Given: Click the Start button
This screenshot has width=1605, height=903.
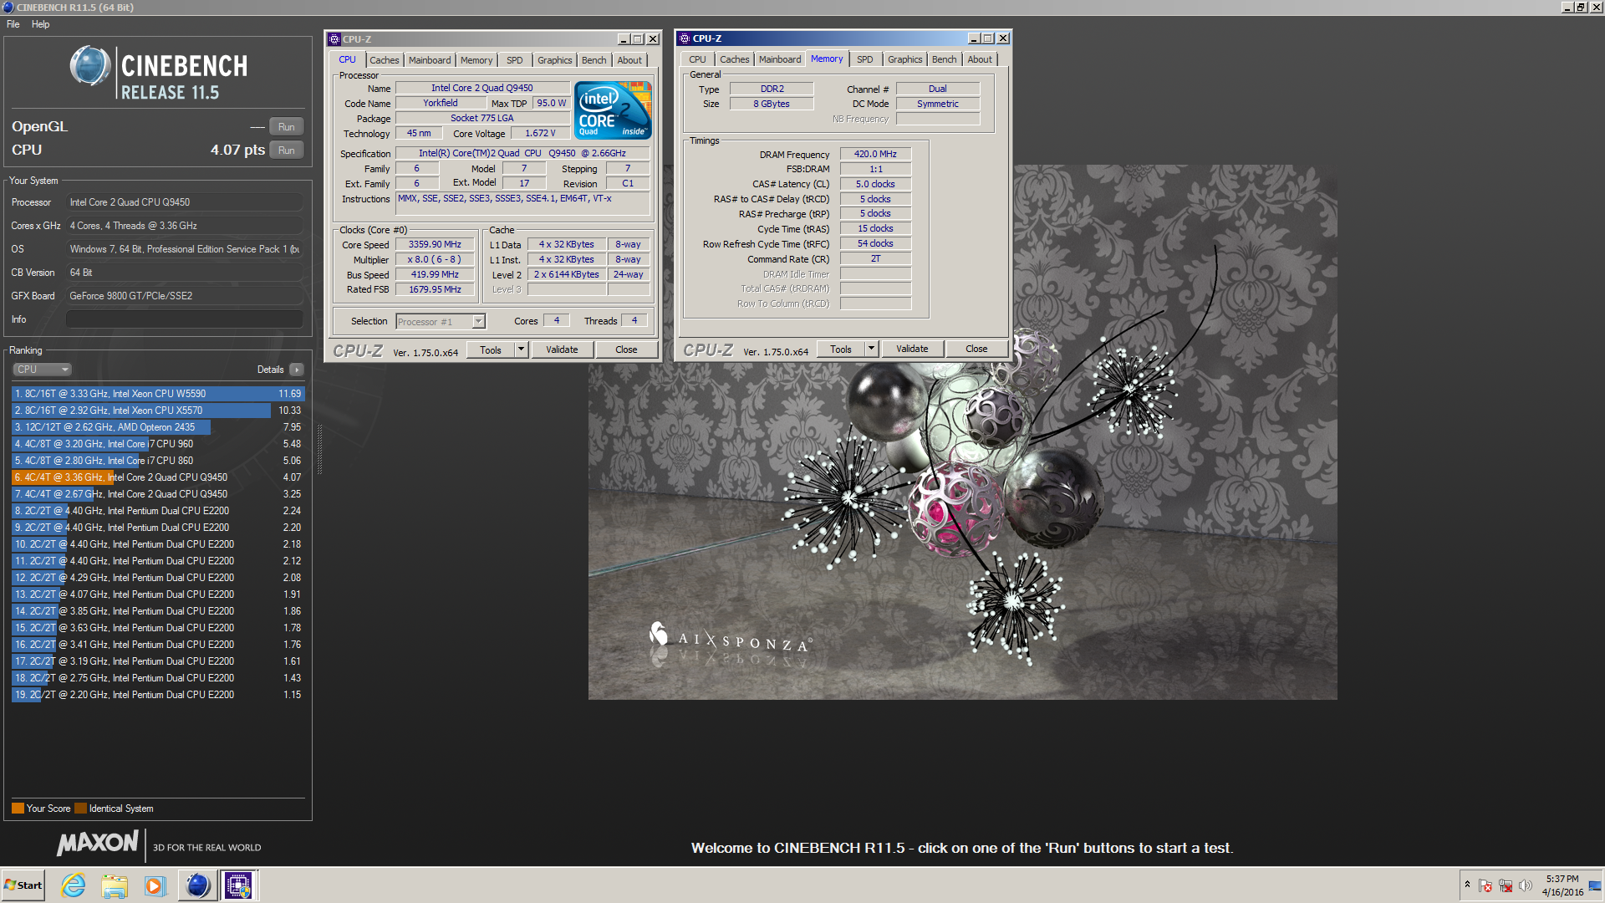Looking at the screenshot, I should 23,885.
